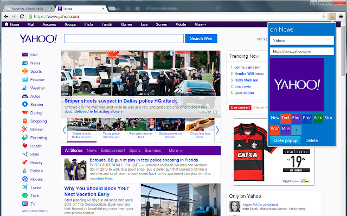Click the Travel airplane icon
This screenshot has width=347, height=216.
coord(25,187)
